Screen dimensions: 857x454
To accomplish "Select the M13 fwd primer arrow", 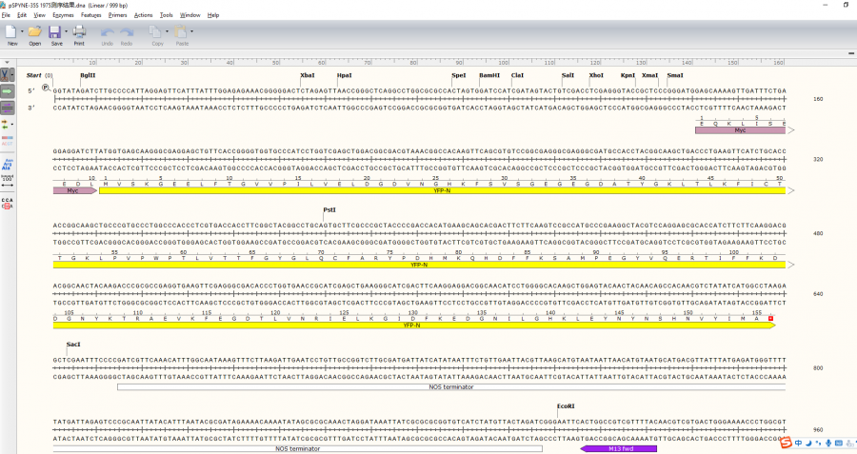I will [619, 448].
